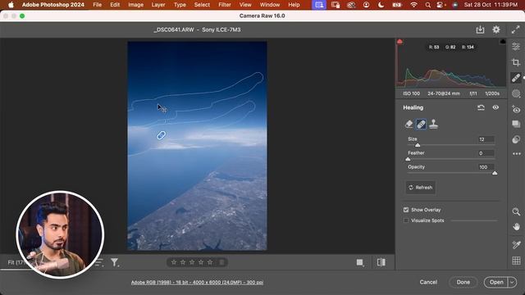Click the Cancel button
Viewport: 525px width, 295px height.
pyautogui.click(x=428, y=282)
